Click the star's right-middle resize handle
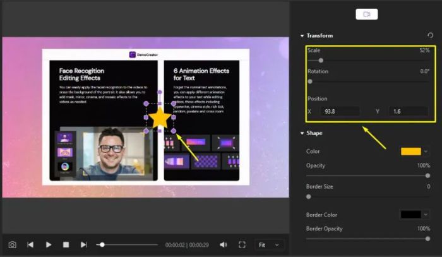442x257 pixels. (174, 117)
